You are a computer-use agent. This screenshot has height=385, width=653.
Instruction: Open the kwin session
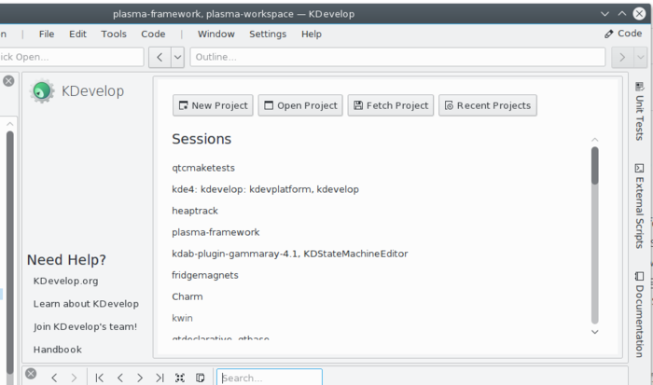pos(183,318)
